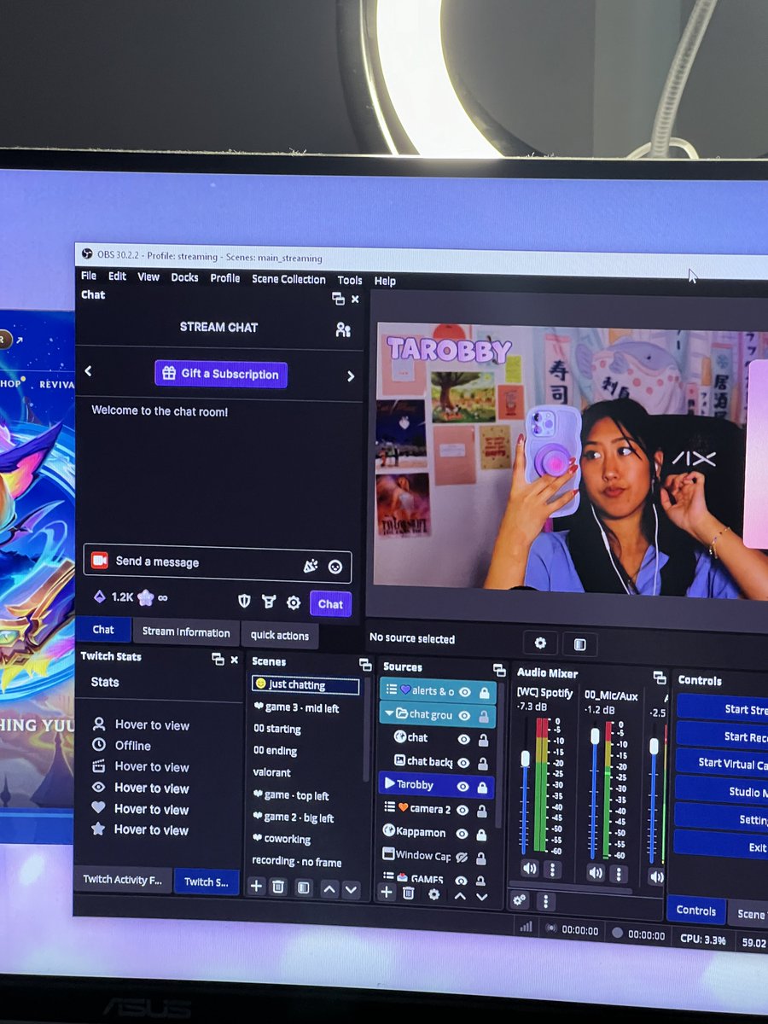The width and height of the screenshot is (768, 1024).
Task: Select the coworking scene
Action: (282, 839)
